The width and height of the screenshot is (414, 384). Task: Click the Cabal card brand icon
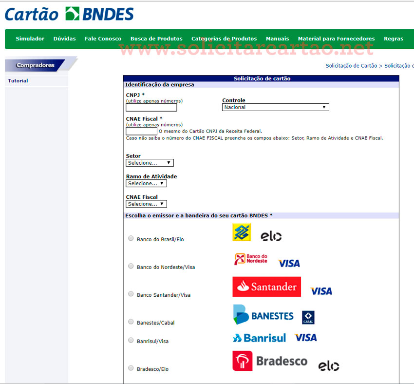(308, 317)
